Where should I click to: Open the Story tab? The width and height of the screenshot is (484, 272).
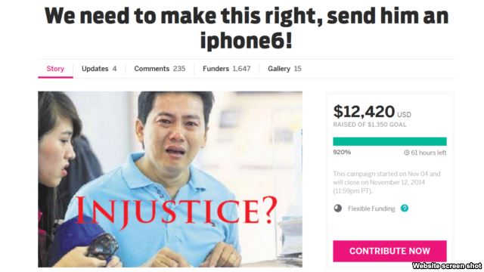pos(55,69)
